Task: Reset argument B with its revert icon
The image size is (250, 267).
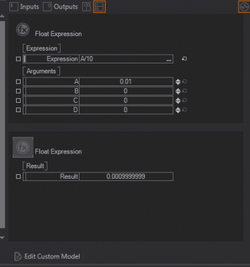Action: click(184, 91)
